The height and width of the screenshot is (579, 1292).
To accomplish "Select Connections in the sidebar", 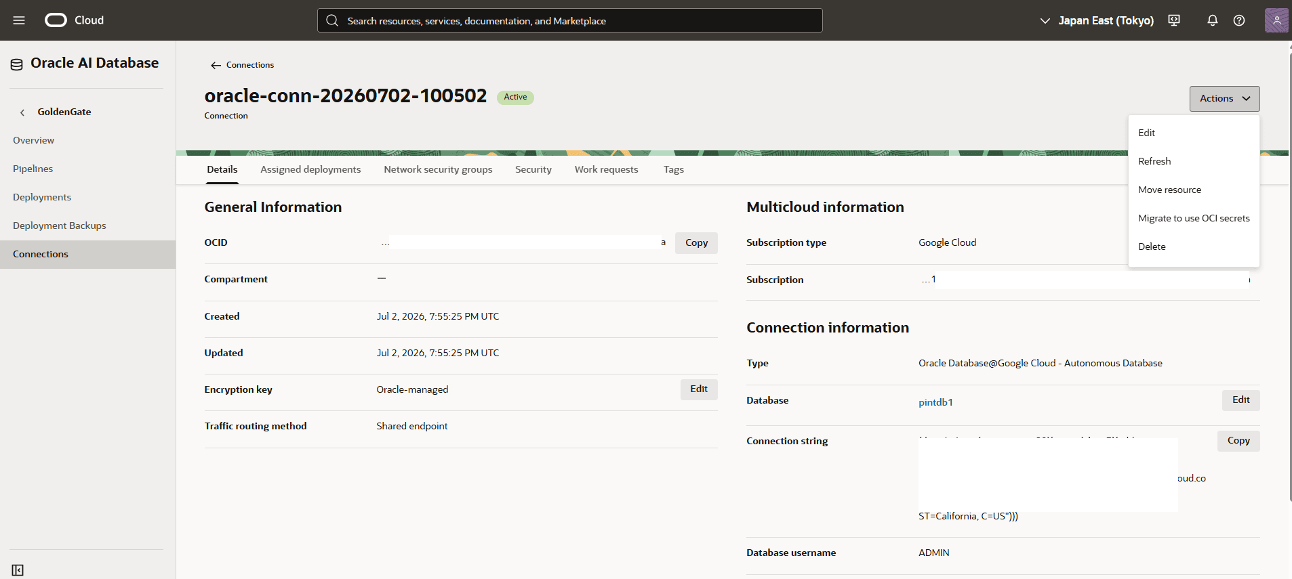I will coord(88,255).
